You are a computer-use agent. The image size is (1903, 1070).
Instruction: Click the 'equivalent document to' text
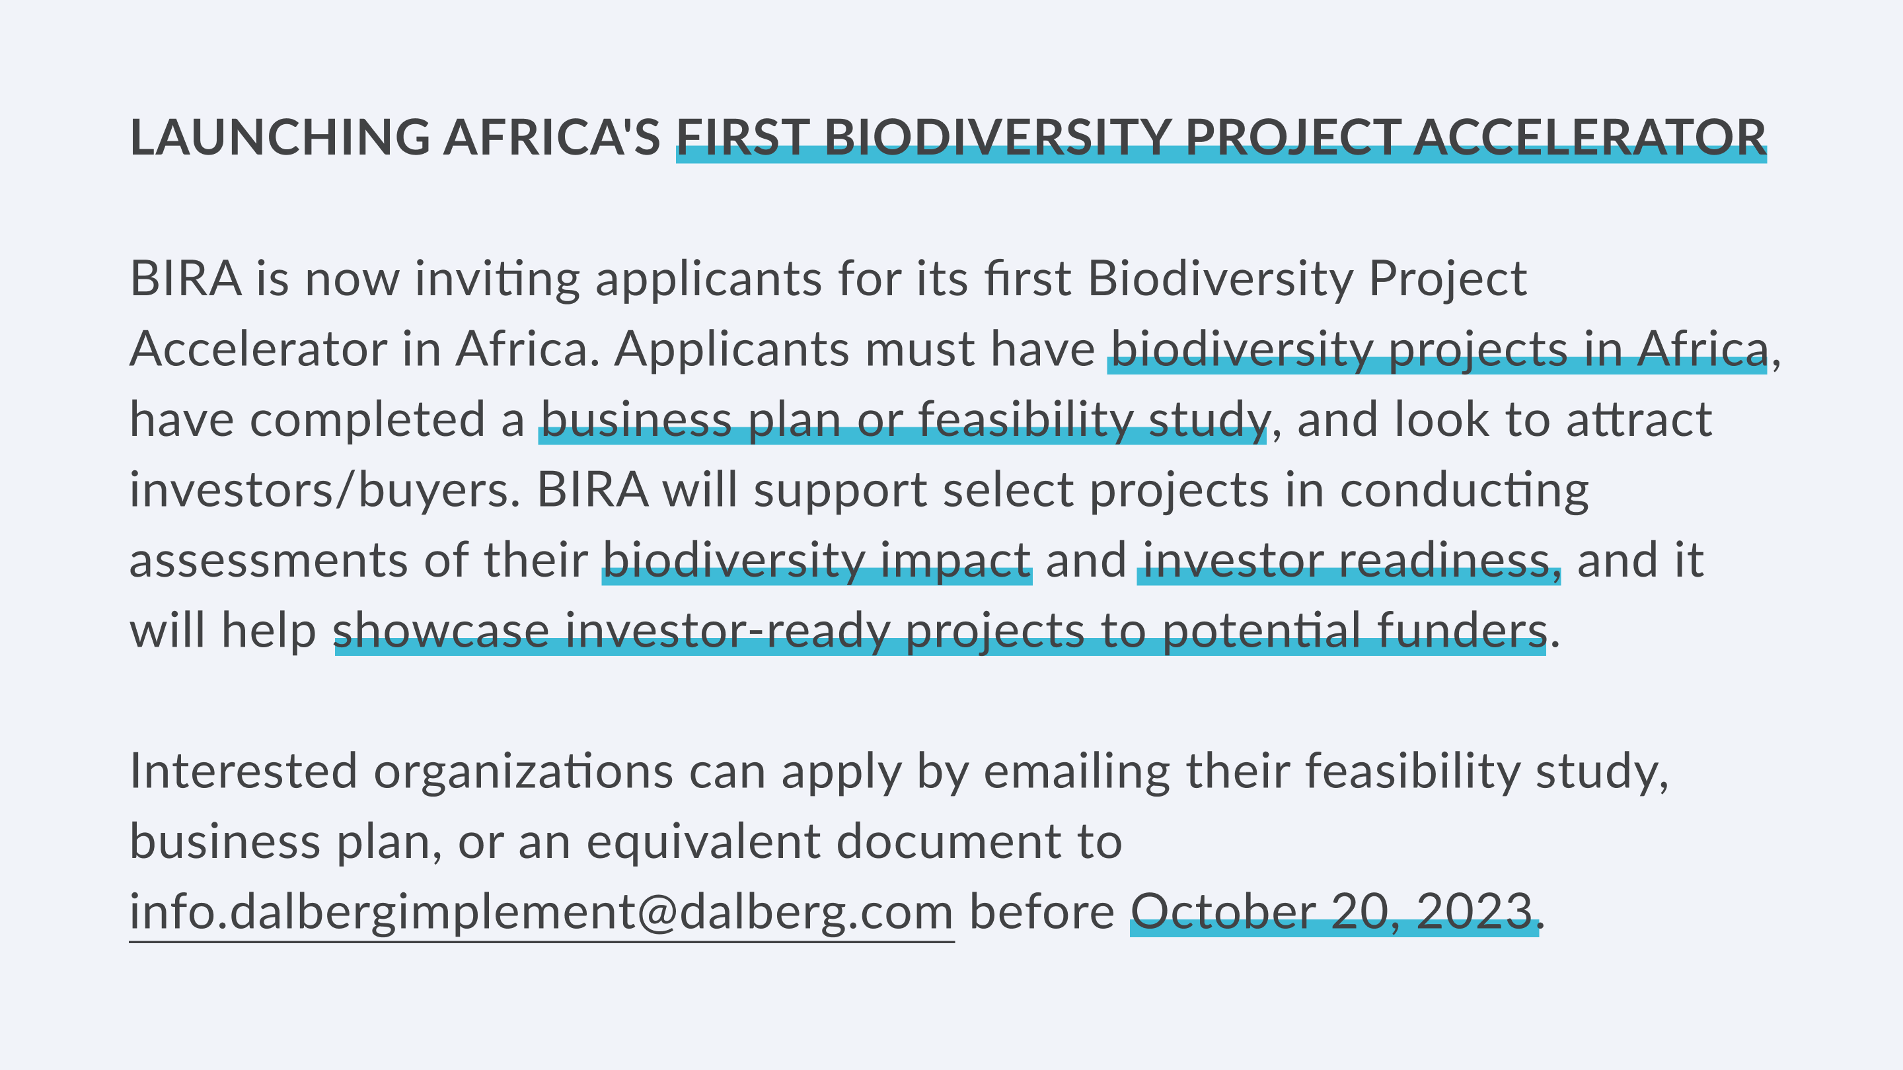coord(854,843)
